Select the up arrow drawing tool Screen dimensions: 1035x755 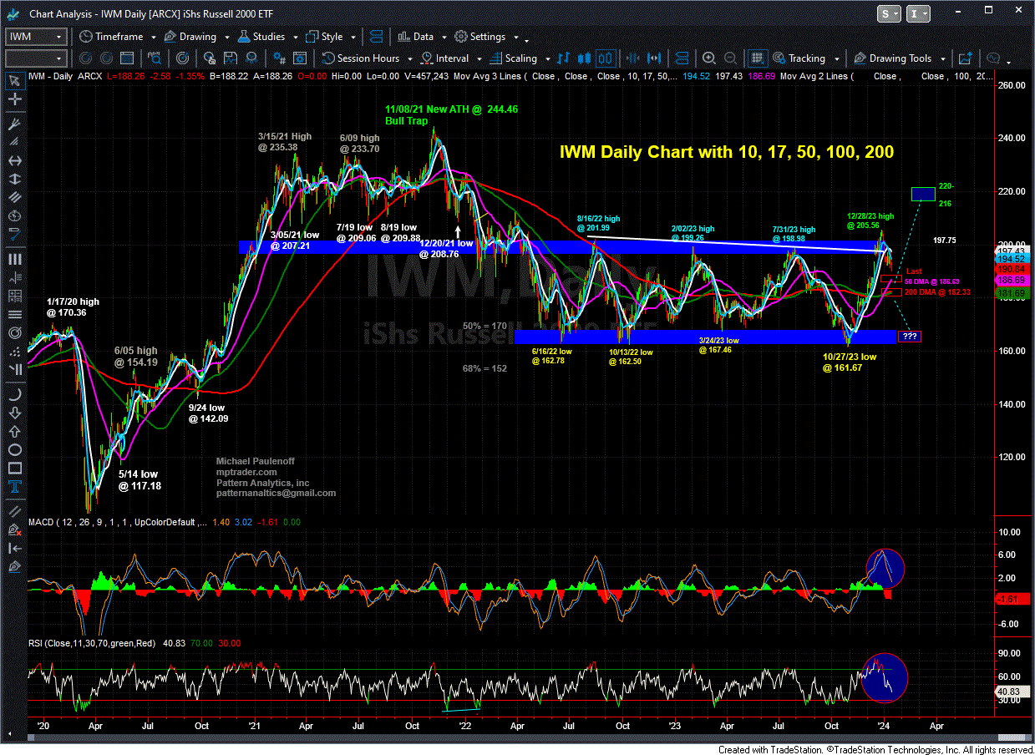coord(14,432)
